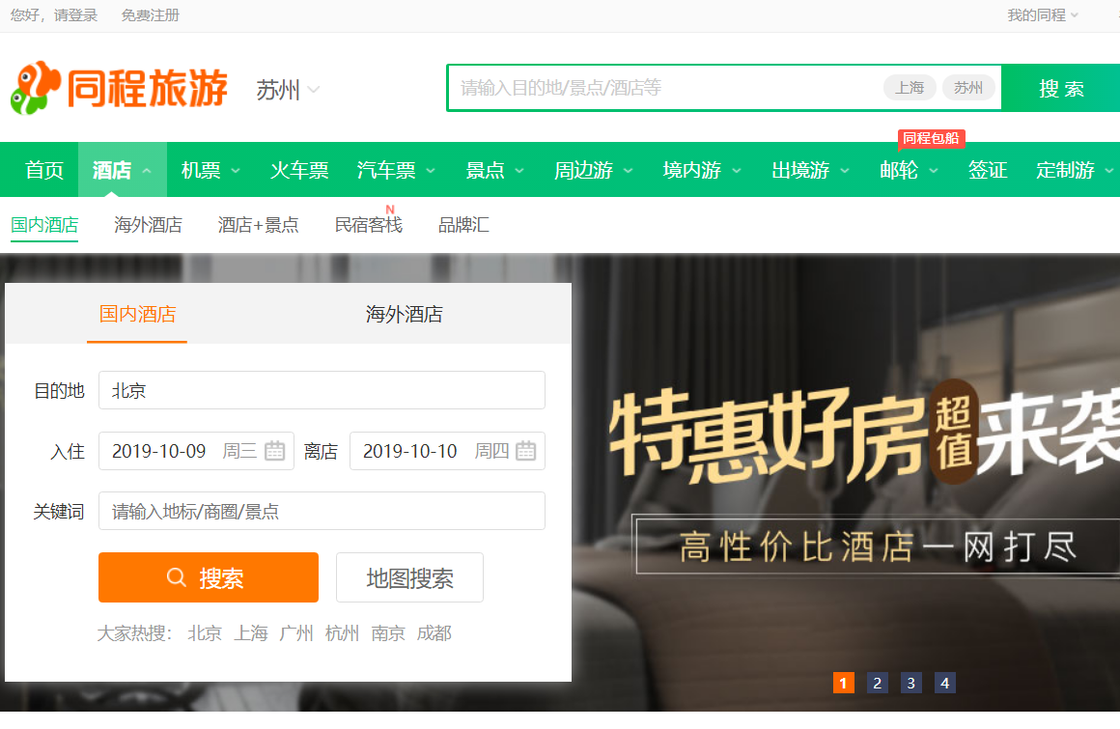Open the 特惠好房 promotional banner

point(846,482)
